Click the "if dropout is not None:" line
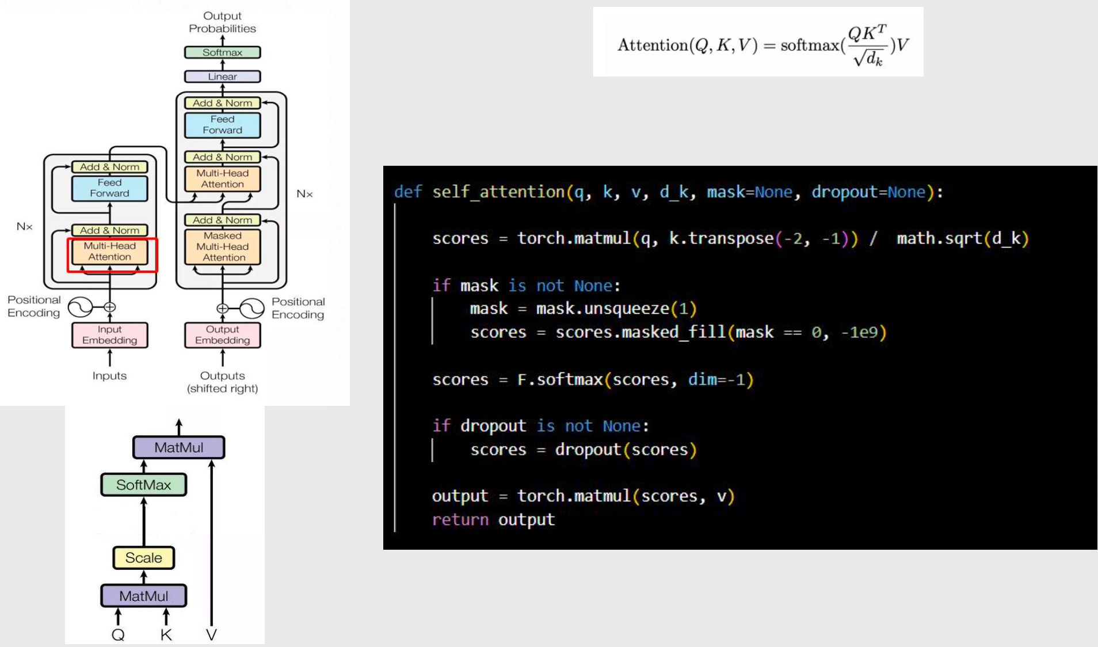1098x647 pixels. point(540,426)
